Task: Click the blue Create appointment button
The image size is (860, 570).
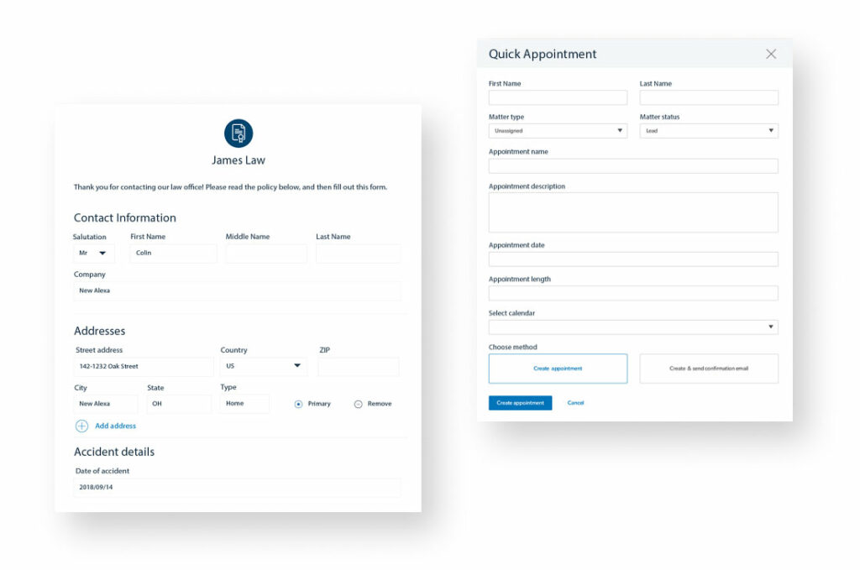Action: pyautogui.click(x=520, y=403)
